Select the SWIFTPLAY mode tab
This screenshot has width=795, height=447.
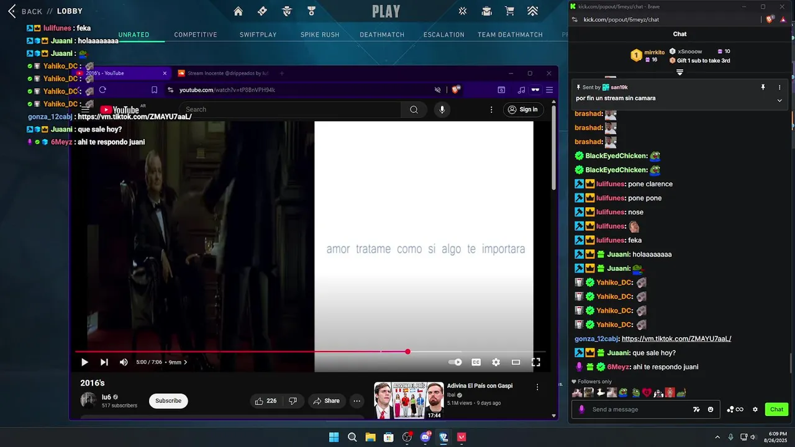tap(258, 35)
